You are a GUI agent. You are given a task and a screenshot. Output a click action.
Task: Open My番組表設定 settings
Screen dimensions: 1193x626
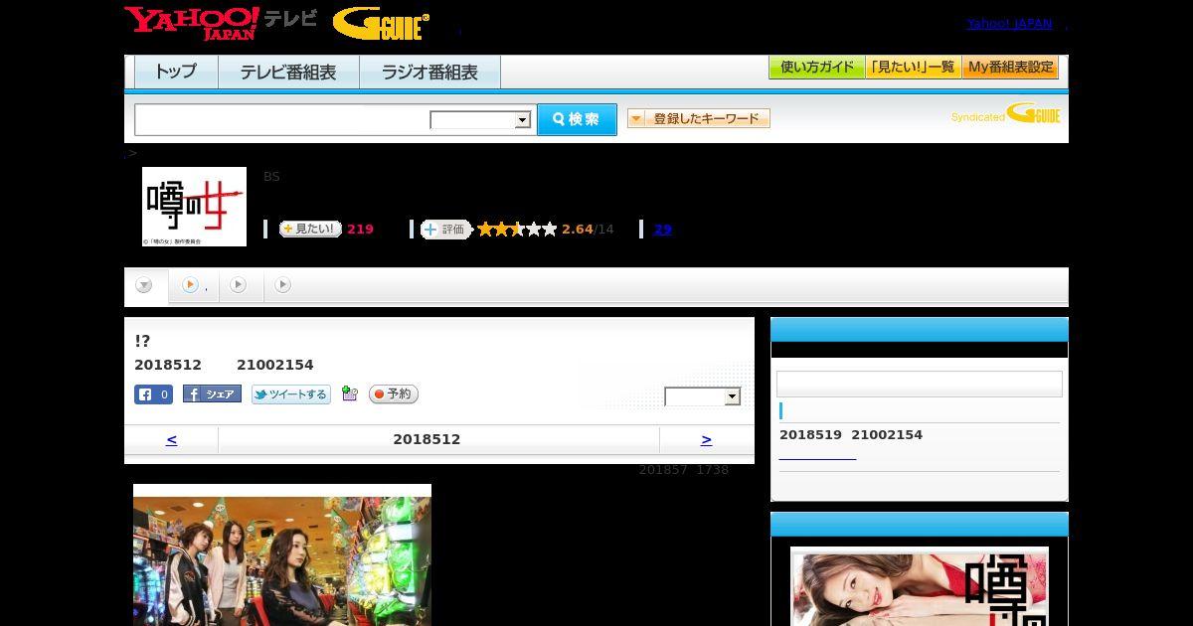[1010, 68]
